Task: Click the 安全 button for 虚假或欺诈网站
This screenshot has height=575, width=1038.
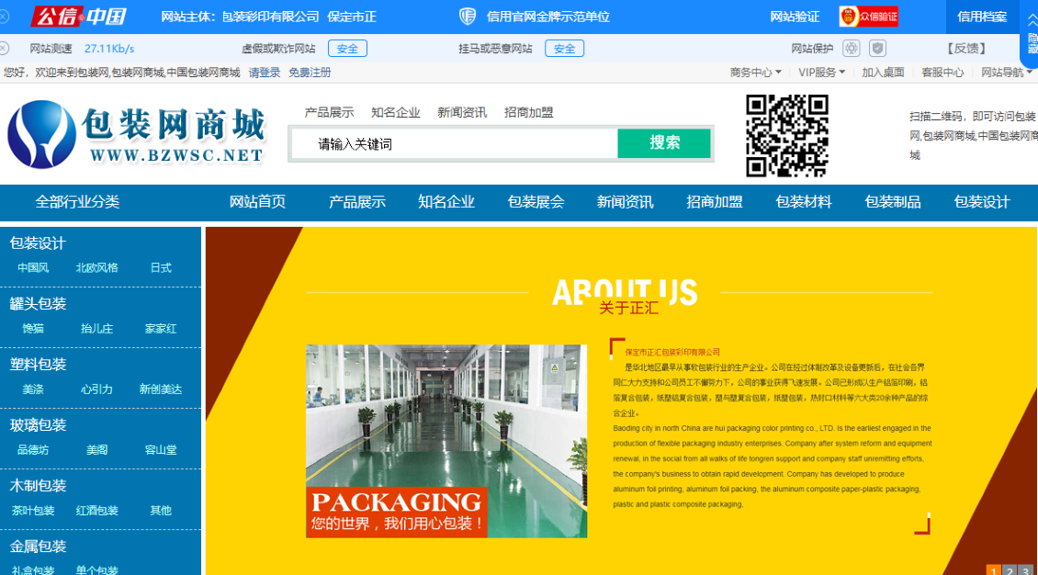Action: [x=347, y=49]
